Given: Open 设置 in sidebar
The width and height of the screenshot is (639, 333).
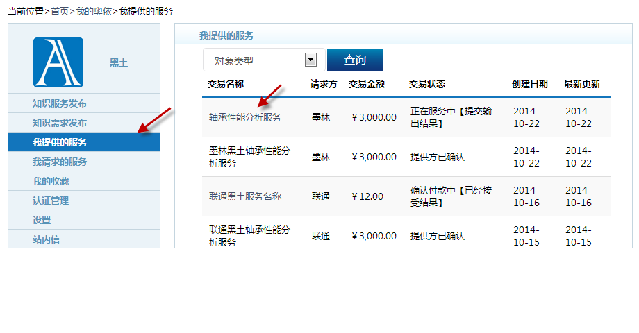Looking at the screenshot, I should pos(42,220).
